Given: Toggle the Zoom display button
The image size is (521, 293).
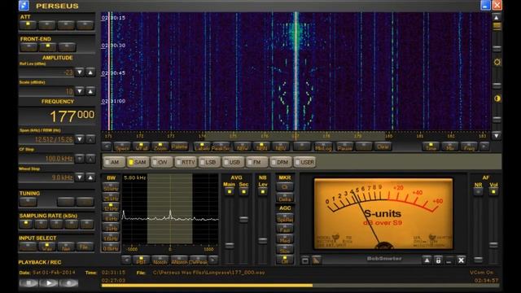Looking at the screenshot, I should (160, 146).
